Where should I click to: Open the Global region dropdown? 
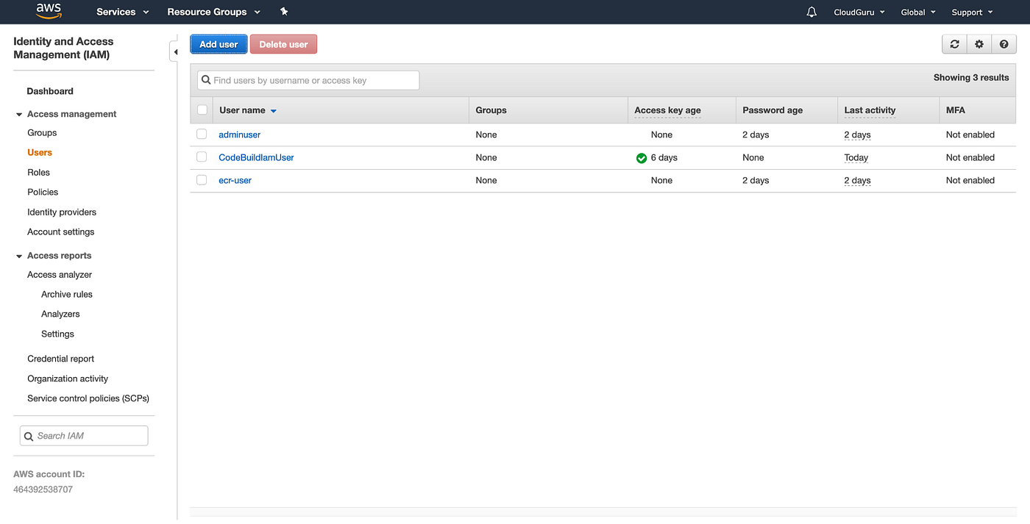coord(917,12)
